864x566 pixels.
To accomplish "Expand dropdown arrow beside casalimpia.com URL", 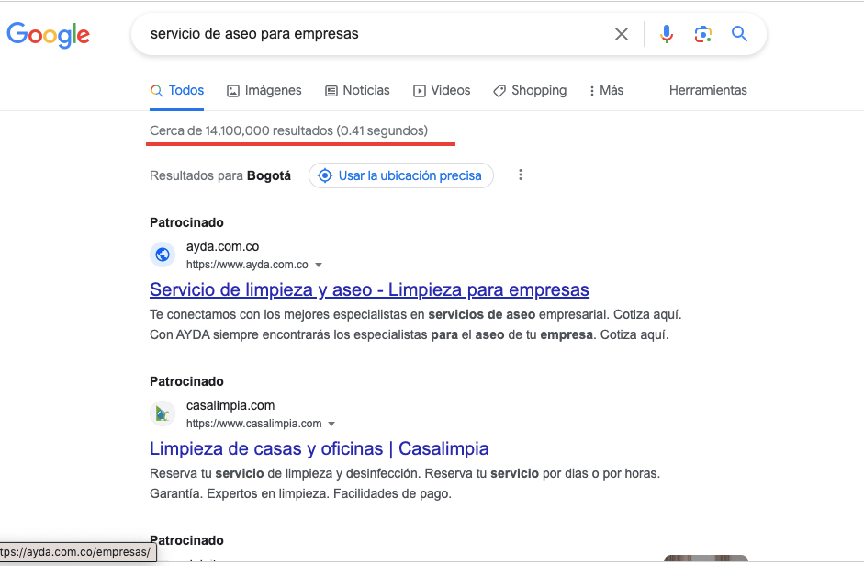I will tap(331, 424).
